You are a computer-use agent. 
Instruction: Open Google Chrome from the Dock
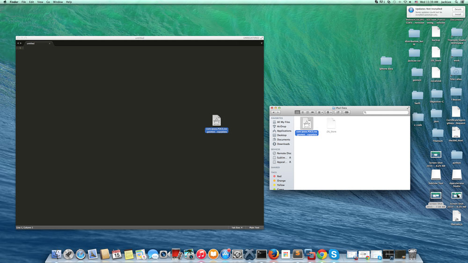[322, 255]
